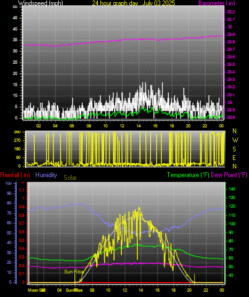
Task: Click the Windspeed (mph) axis title
Action: pyautogui.click(x=41, y=3)
